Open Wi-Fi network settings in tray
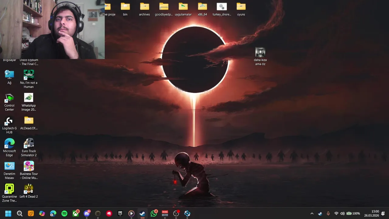The width and height of the screenshot is (389, 219). 336,214
